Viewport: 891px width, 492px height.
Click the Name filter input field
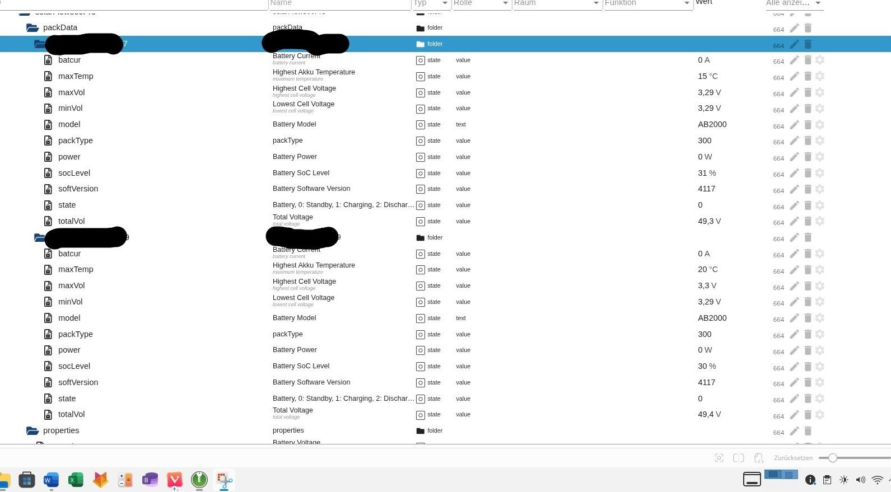339,3
